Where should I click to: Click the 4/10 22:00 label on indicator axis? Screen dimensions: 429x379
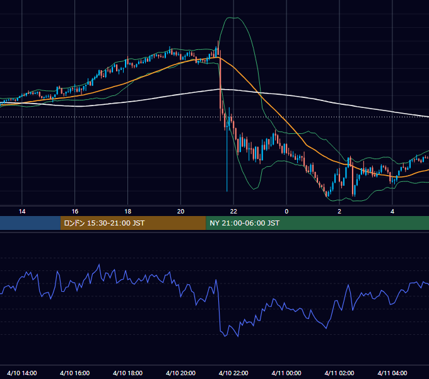[x=233, y=373]
